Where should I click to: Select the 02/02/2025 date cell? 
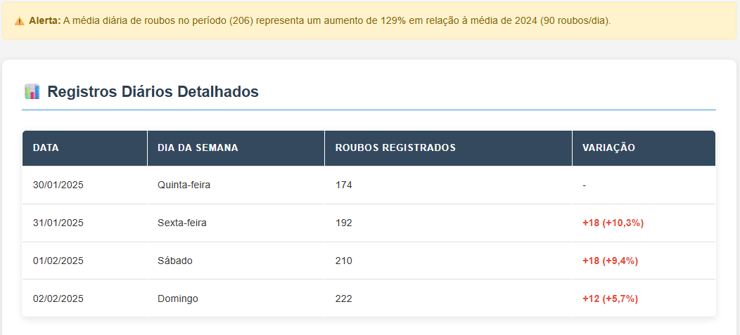58,299
